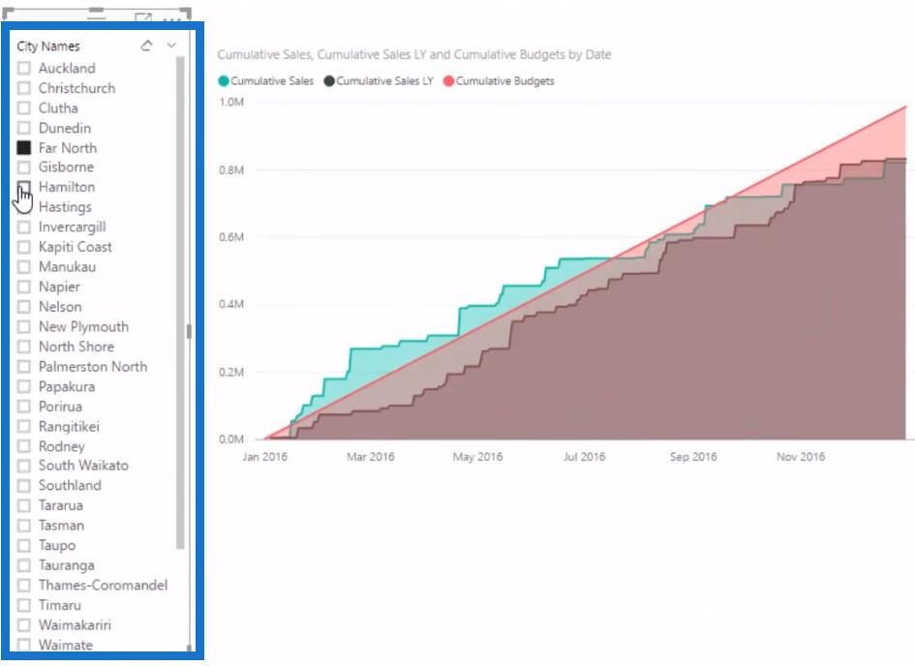
Task: Tick the Invercargill checkbox
Action: pos(24,227)
